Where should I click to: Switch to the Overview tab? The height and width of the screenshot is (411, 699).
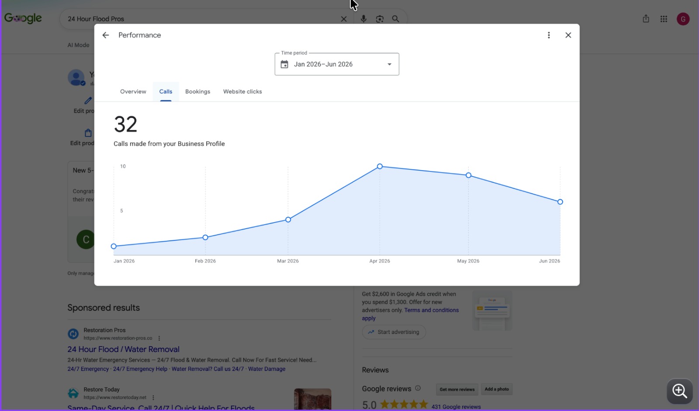pos(133,92)
